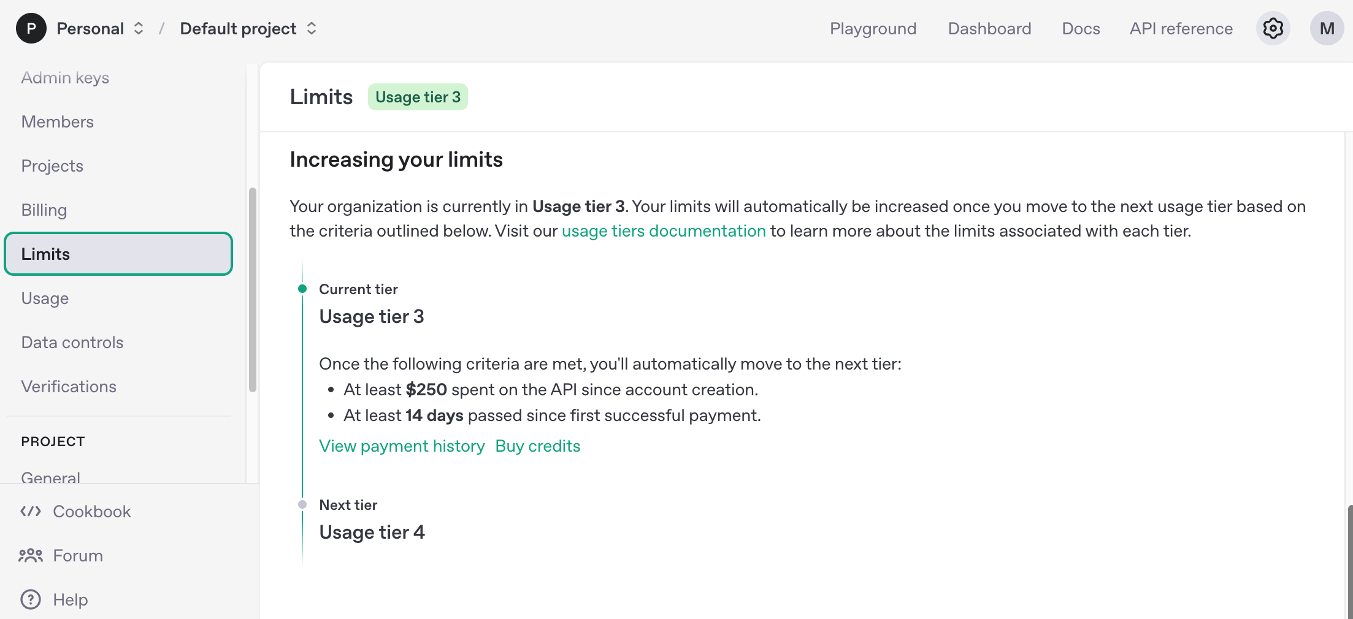Viewport: 1353px width, 619px height.
Task: Go to the Dashboard tab
Action: coord(989,28)
